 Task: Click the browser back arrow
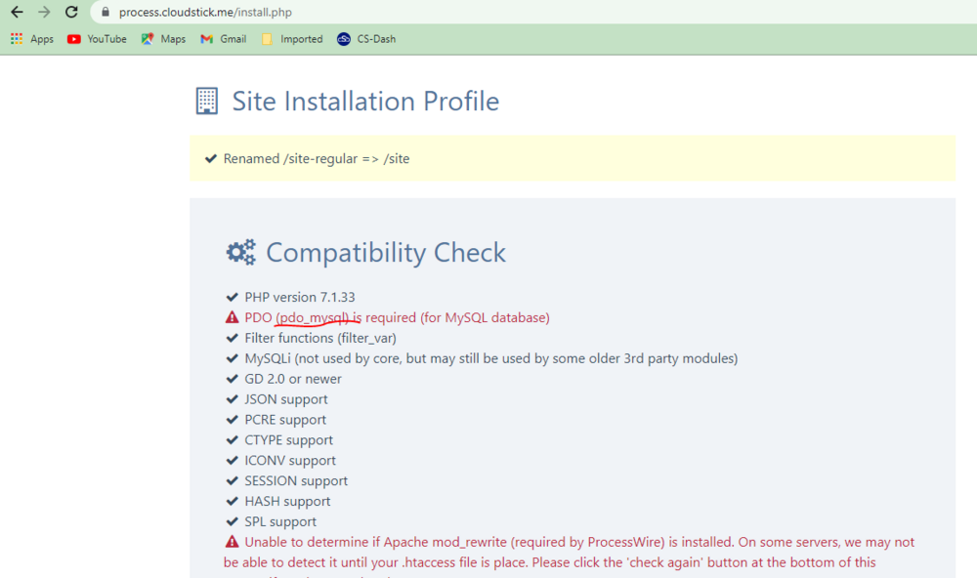tap(17, 13)
